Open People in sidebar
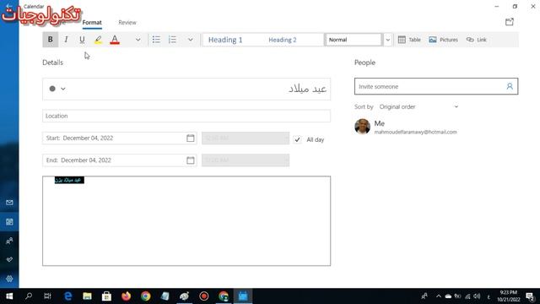 tap(9, 241)
